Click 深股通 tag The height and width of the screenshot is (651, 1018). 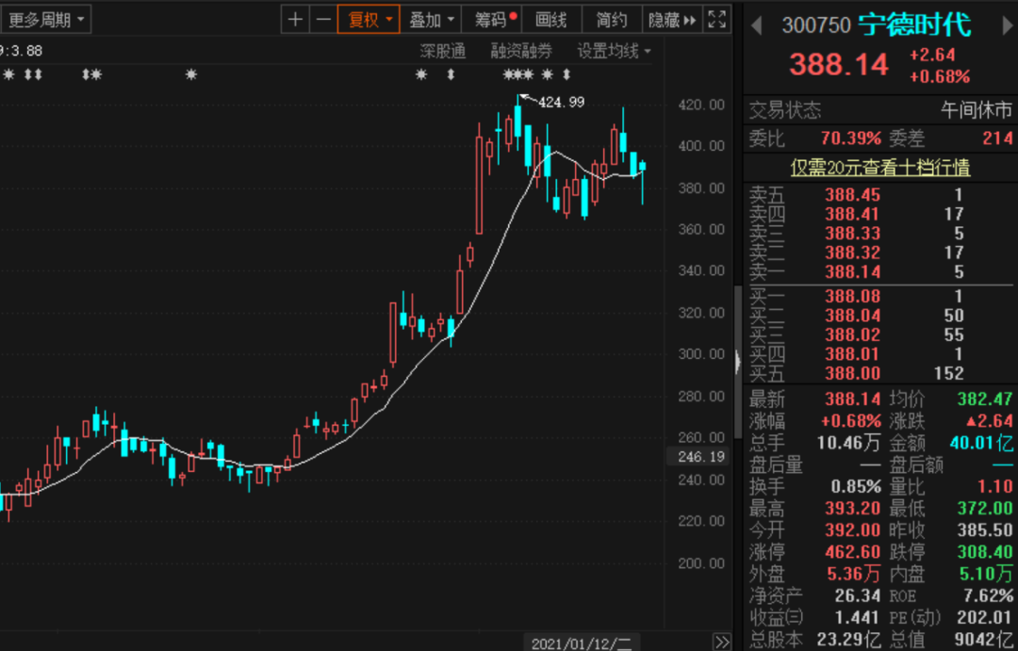tap(442, 51)
